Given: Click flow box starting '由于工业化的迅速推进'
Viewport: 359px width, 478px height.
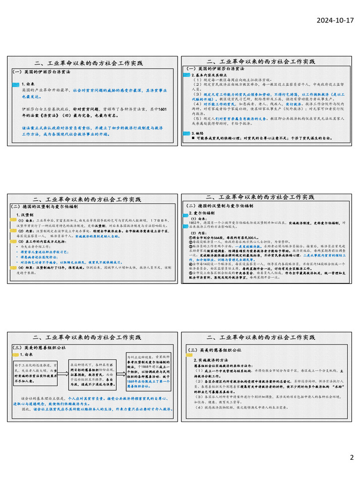Looking at the screenshot, I should click(x=36, y=373).
